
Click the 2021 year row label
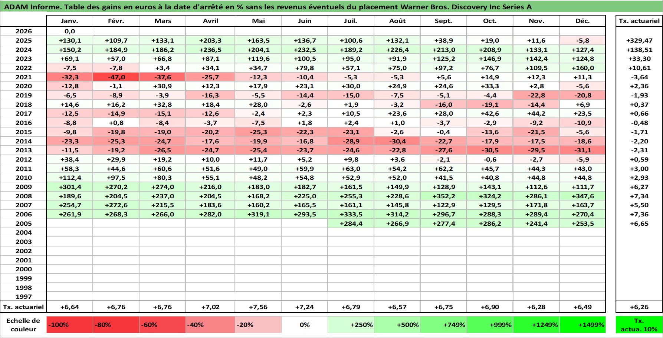click(x=23, y=77)
